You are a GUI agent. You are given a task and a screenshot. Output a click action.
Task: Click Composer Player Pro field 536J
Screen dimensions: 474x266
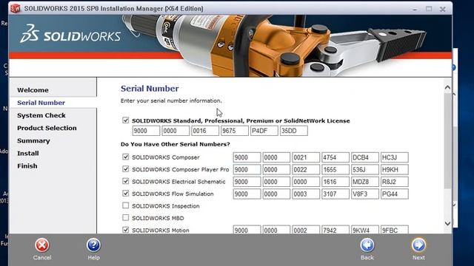[365, 169]
